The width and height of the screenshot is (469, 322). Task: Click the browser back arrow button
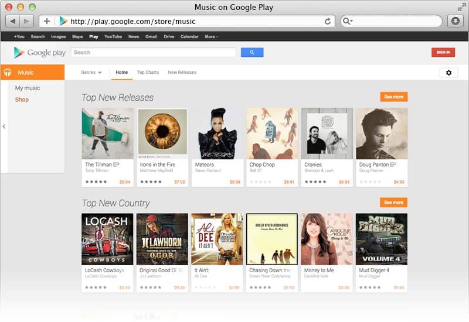coord(12,21)
